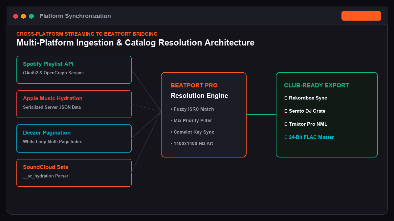394x221 pixels.
Task: Click the Platform Synchronization window title
Action: pos(75,16)
